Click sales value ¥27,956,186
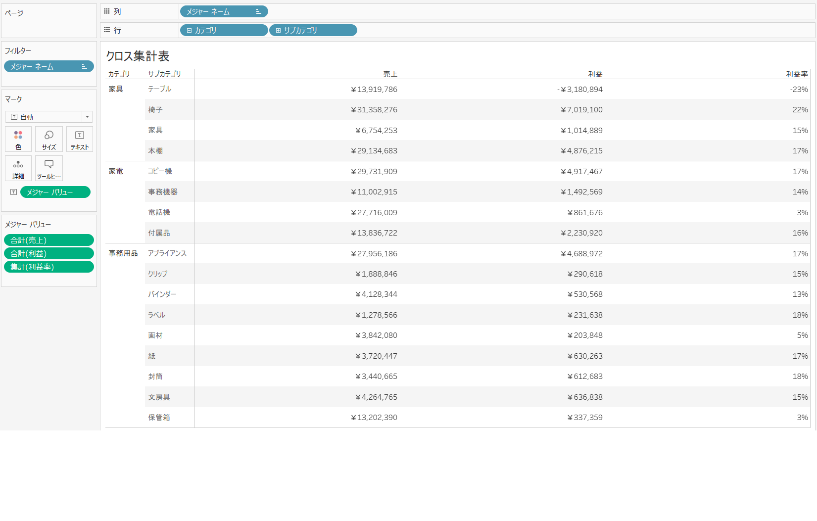 point(374,254)
